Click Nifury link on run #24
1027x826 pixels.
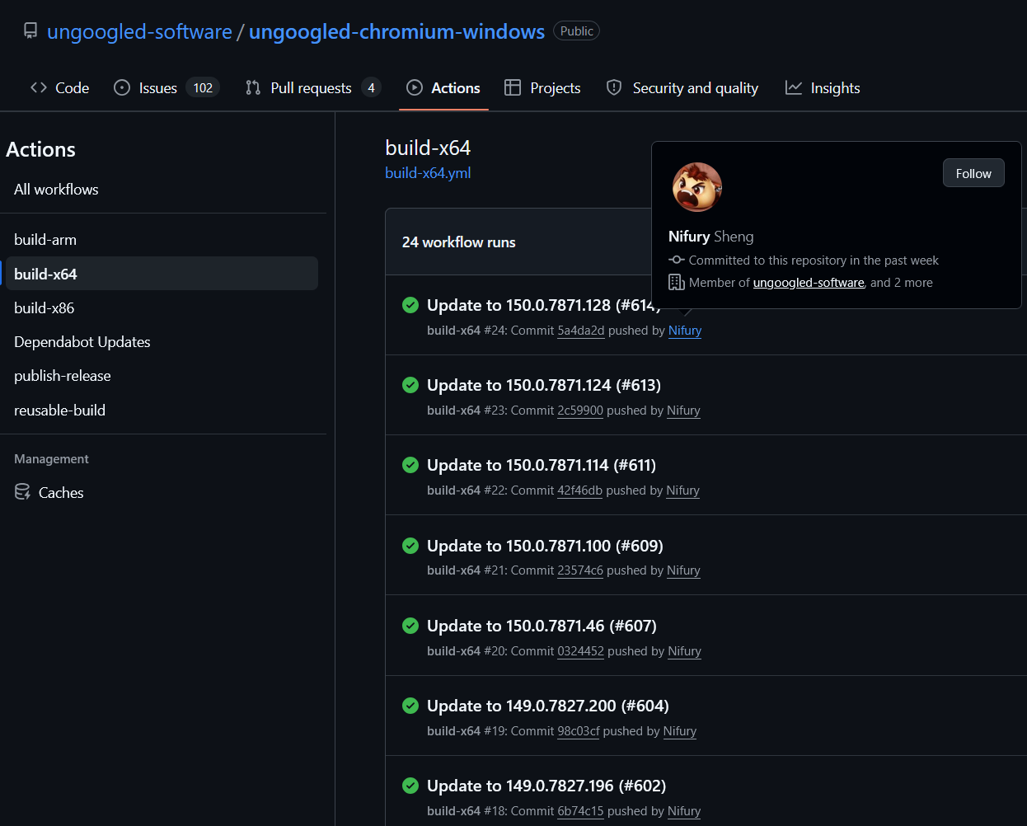point(685,331)
